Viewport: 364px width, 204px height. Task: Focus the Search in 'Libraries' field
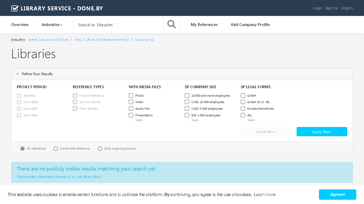coord(118,25)
